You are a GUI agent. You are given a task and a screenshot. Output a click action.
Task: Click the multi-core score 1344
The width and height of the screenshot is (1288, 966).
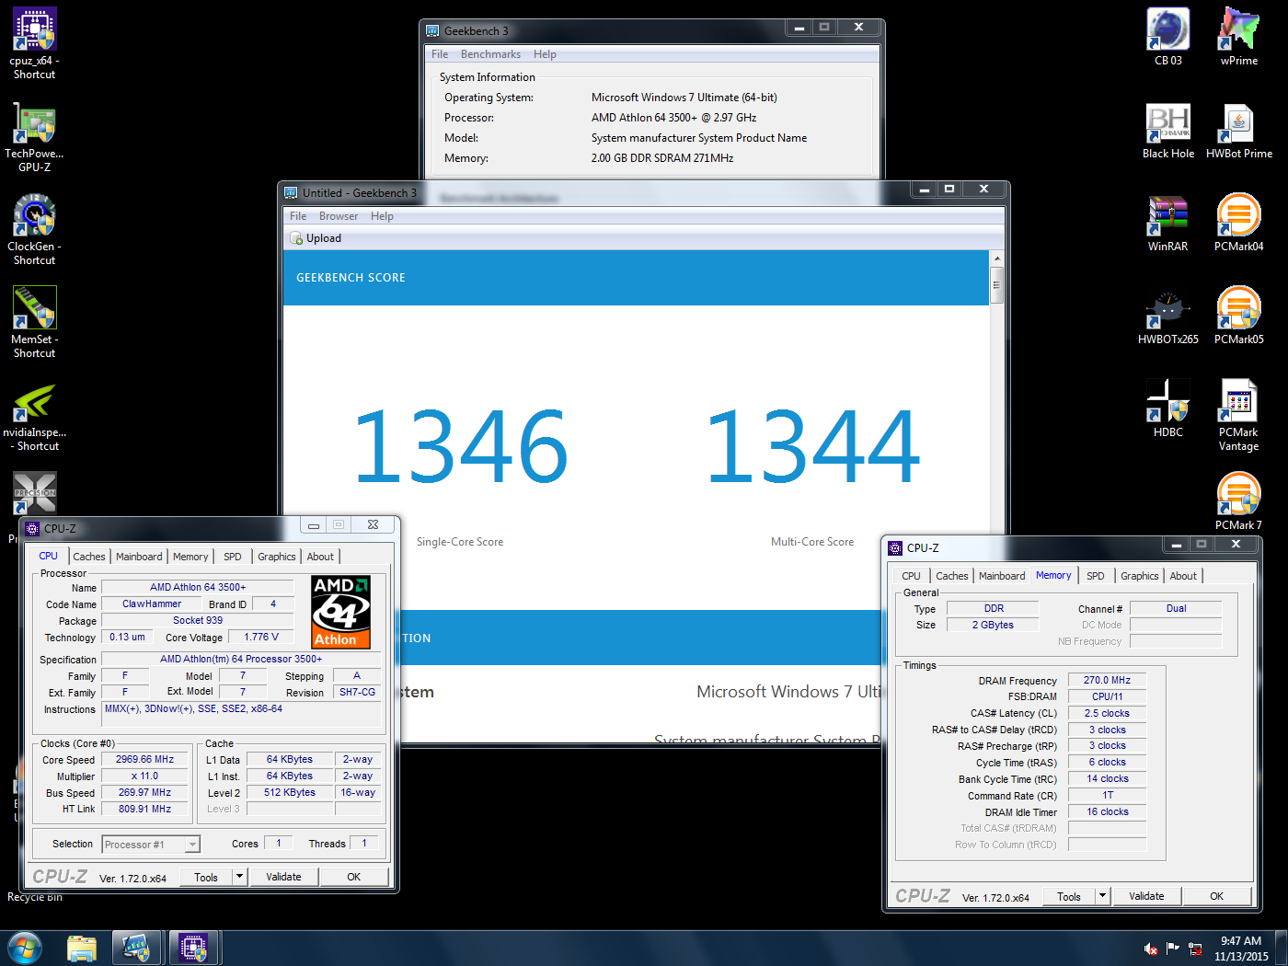pyautogui.click(x=812, y=447)
